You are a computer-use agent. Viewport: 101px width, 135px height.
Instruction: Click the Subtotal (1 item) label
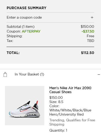point(21,27)
